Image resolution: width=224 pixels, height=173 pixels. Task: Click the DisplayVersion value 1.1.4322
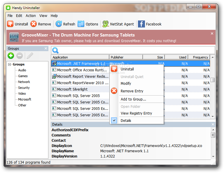[x=108, y=156]
